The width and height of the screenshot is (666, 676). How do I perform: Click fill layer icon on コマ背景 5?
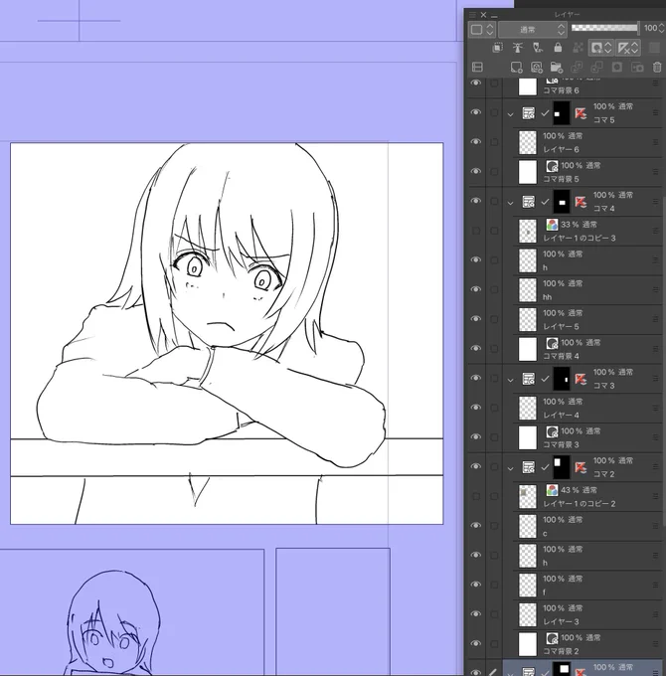click(553, 166)
